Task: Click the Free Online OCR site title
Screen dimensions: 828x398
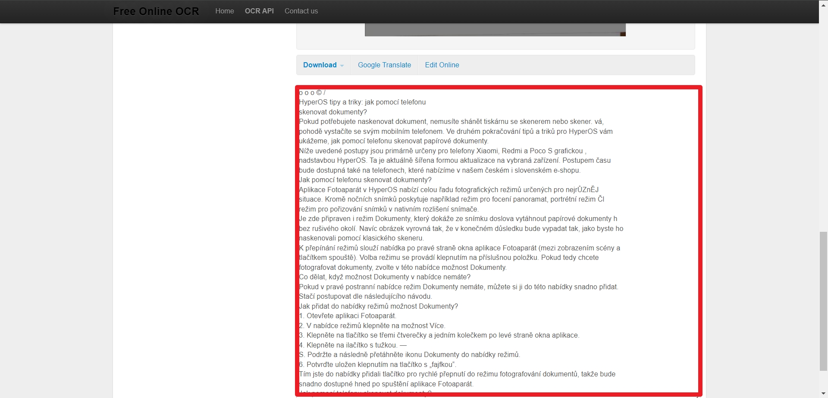Action: pos(156,11)
